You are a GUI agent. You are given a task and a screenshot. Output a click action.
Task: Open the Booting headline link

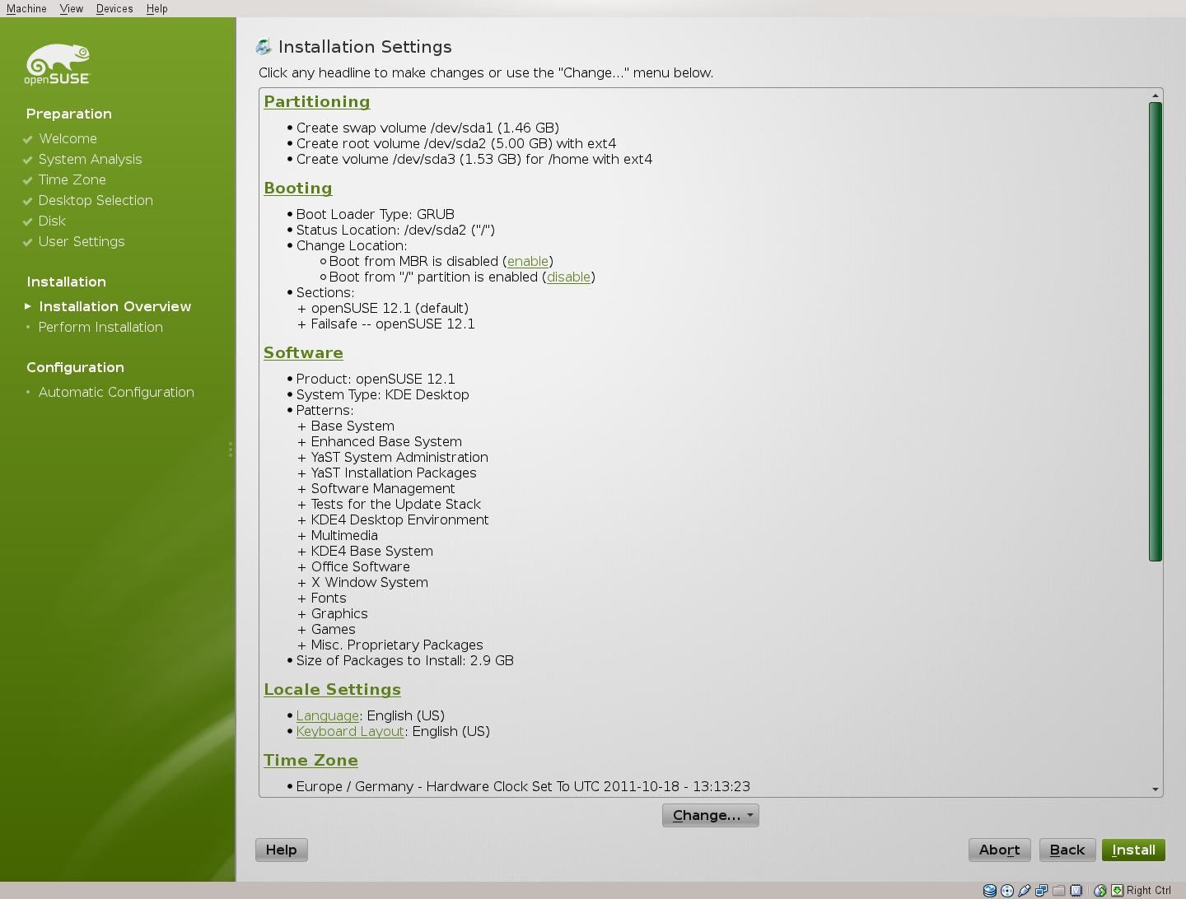pyautogui.click(x=298, y=188)
